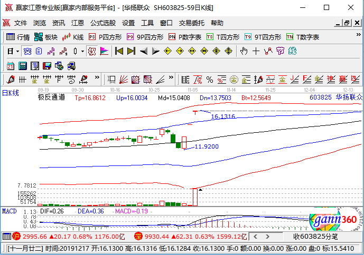Open the 帮助 menu

tap(217, 23)
